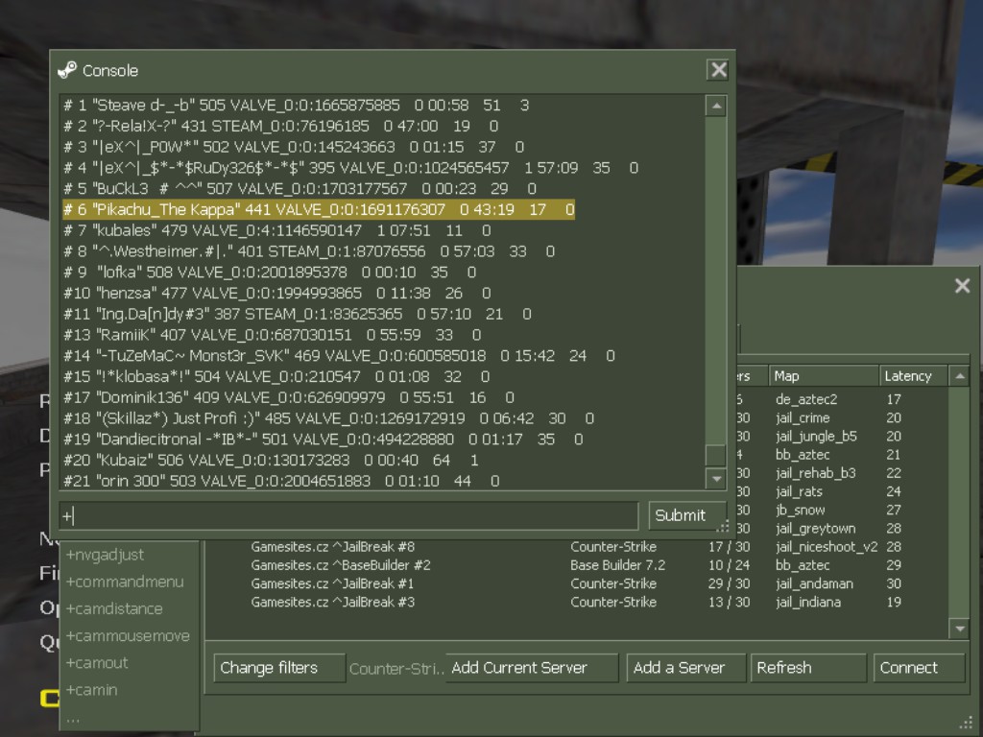Click the 29 / 30 players cell
This screenshot has height=737, width=983.
tap(730, 583)
